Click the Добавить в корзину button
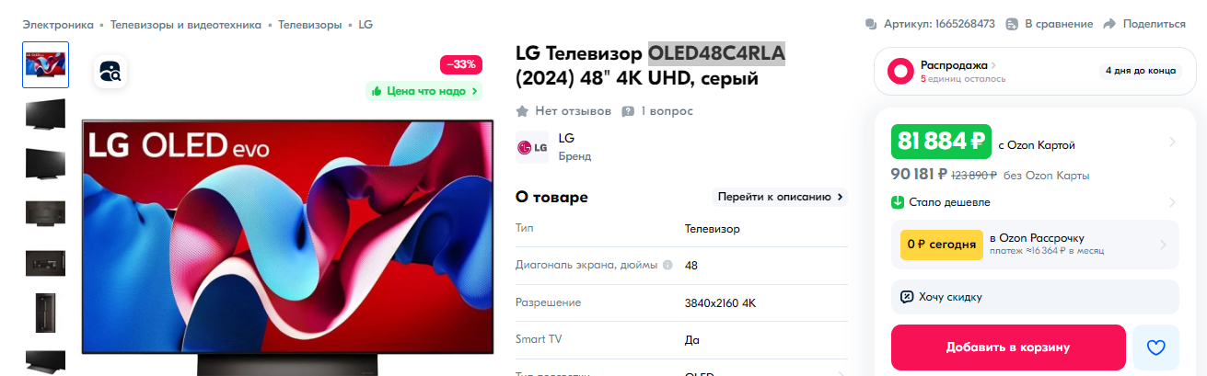The image size is (1207, 376). (1008, 348)
